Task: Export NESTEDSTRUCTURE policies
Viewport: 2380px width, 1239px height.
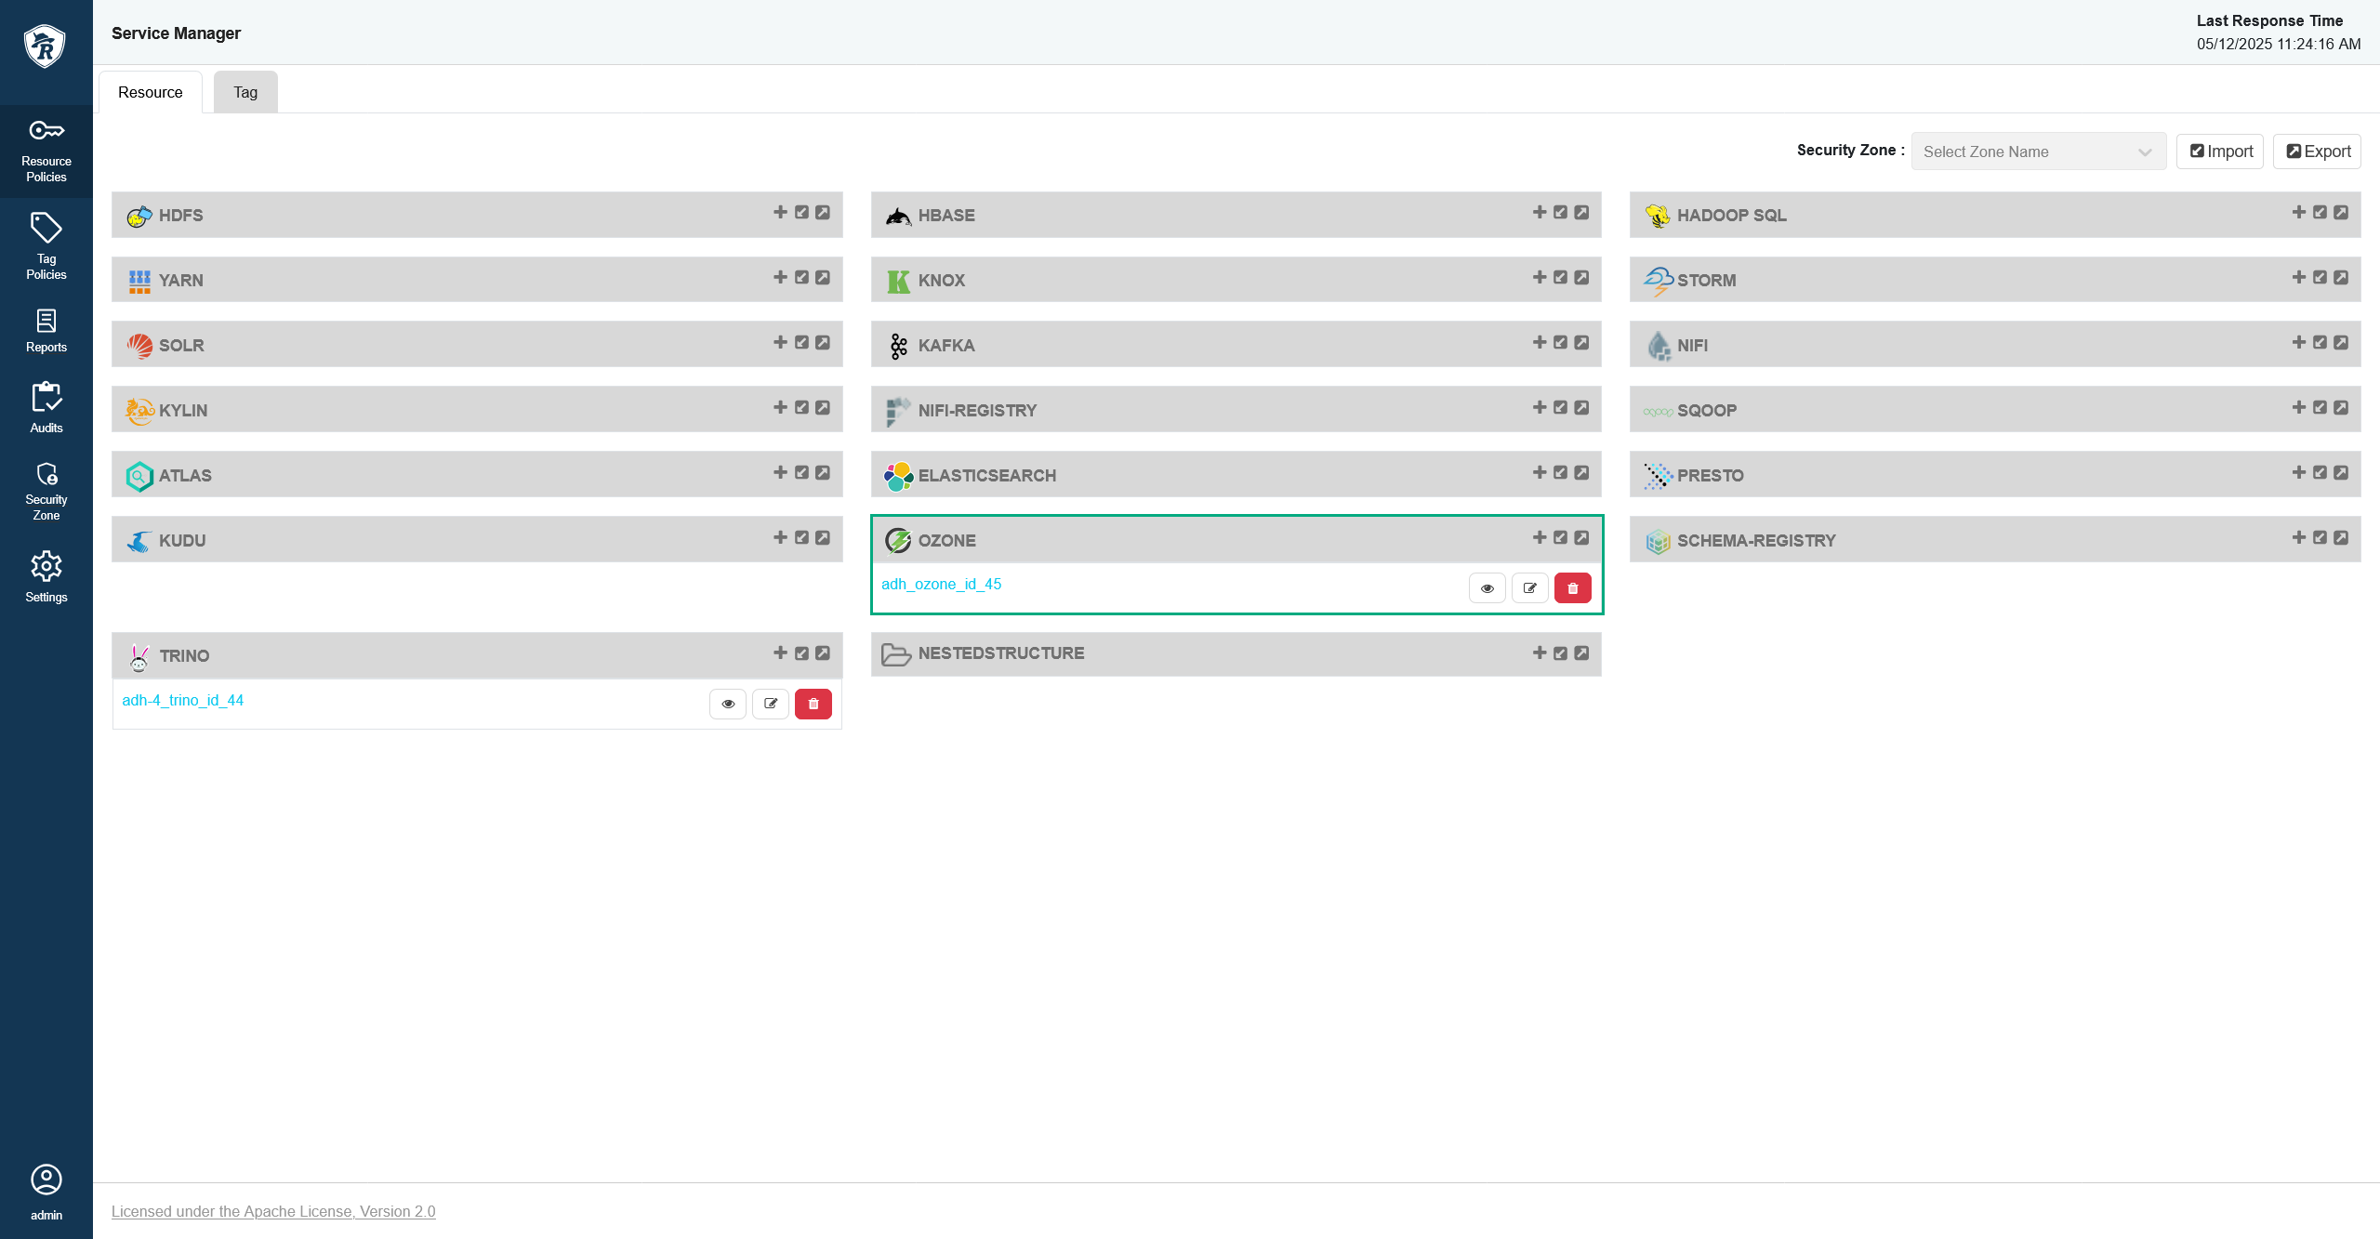Action: click(x=1581, y=653)
